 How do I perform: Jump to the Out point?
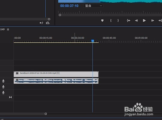160,20
